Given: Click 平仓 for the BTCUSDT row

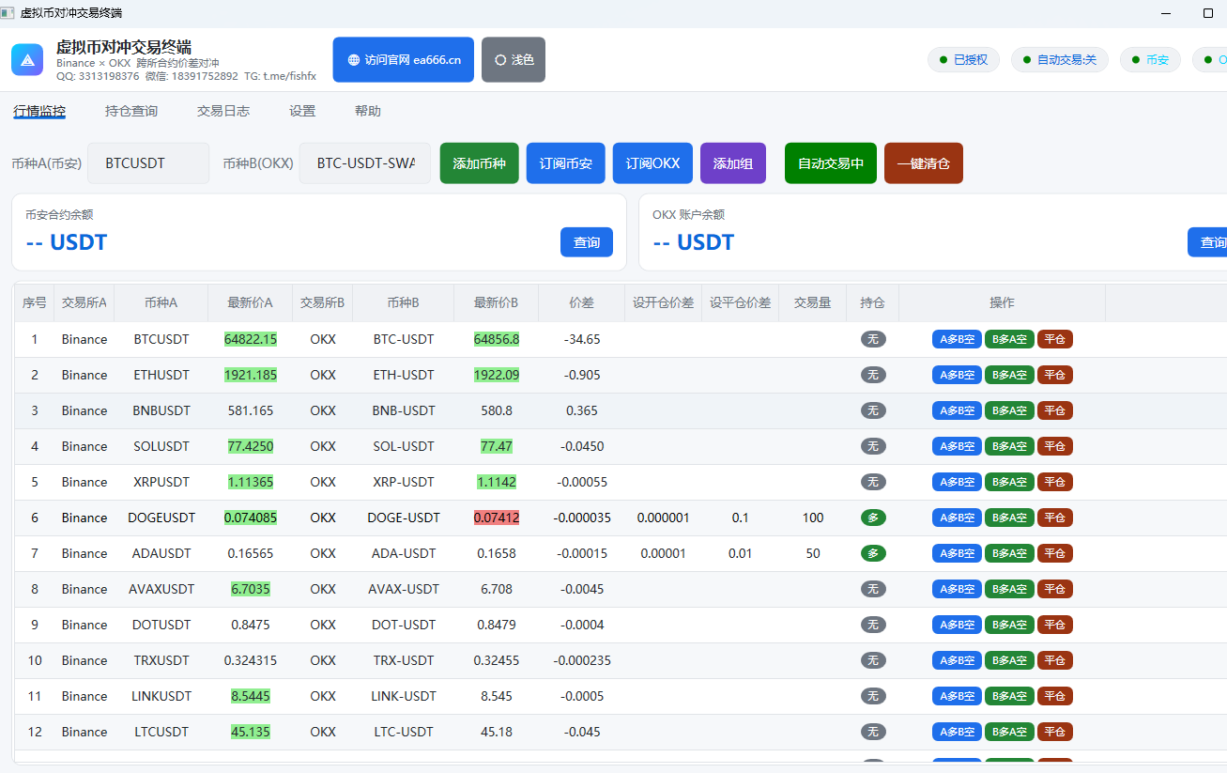Looking at the screenshot, I should click(x=1055, y=339).
